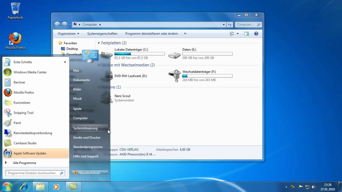342x192 pixels.
Task: Click Programm deinstallieren oder ändern
Action: (151, 34)
